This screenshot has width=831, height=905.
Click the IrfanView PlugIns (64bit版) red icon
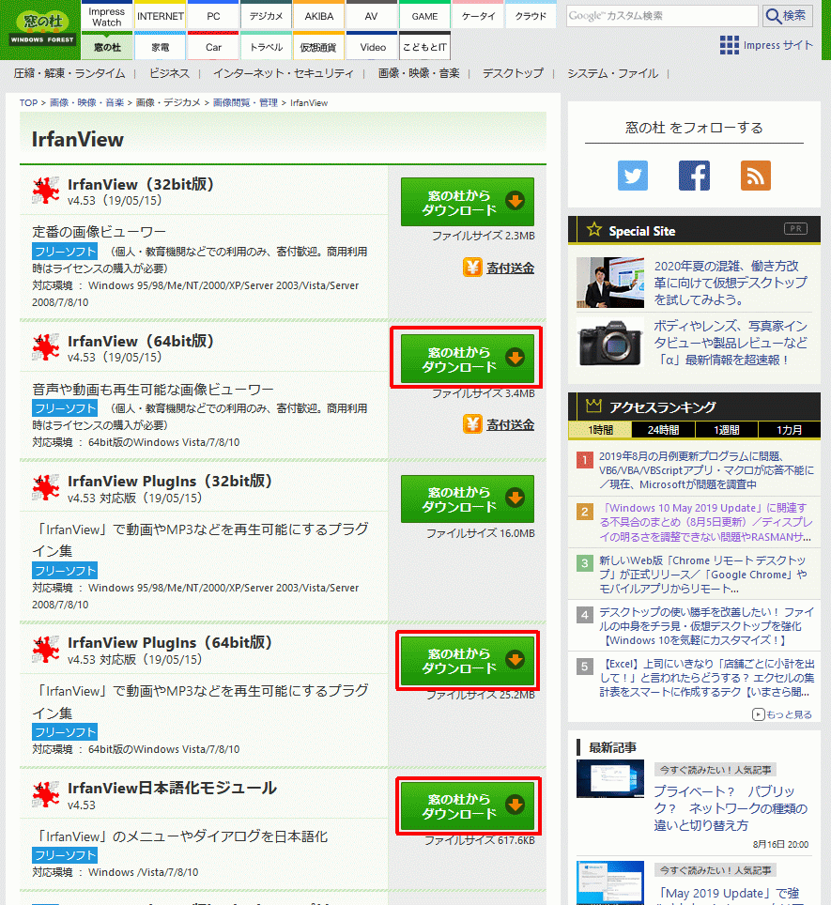(x=46, y=650)
